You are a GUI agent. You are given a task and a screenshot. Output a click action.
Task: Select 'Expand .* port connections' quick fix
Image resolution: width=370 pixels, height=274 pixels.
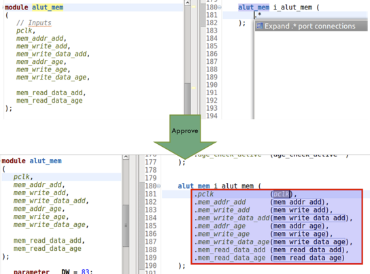311,26
